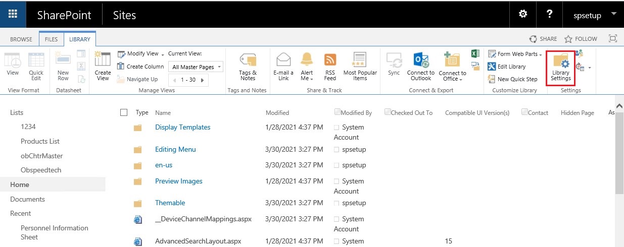Viewport: 624px width, 247px height.
Task: Open Documents in left navigation
Action: coord(28,199)
